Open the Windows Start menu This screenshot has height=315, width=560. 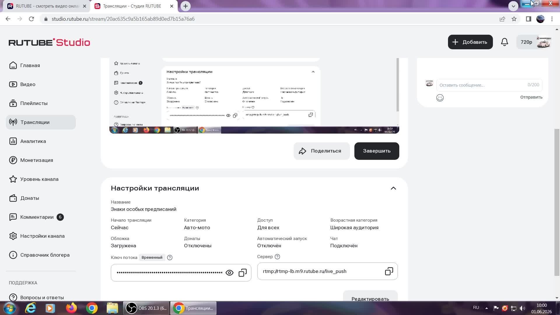(x=10, y=308)
